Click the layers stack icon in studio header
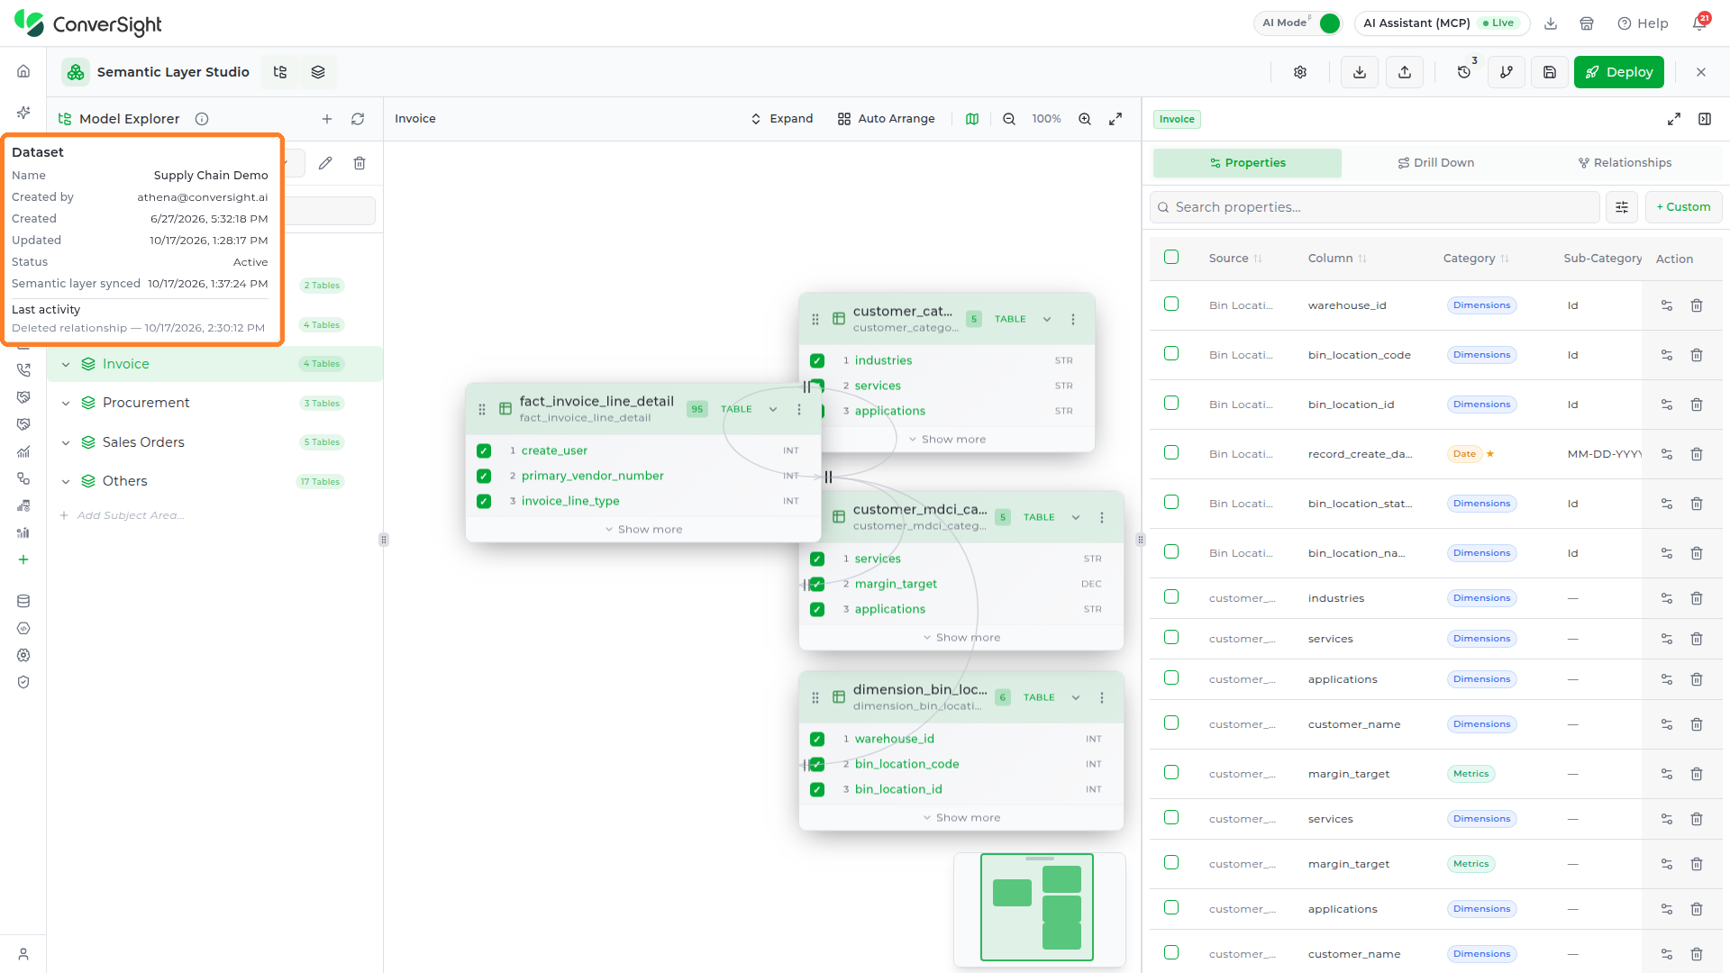Screen dimensions: 1730x973 (x=318, y=72)
